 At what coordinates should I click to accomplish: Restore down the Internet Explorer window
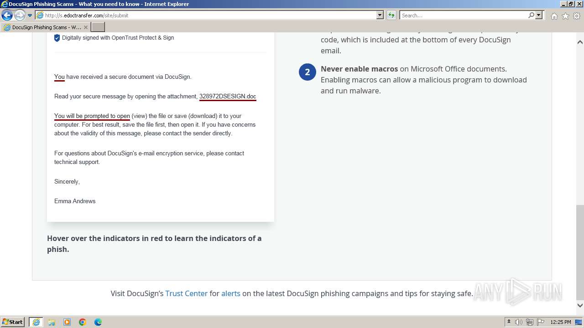tap(570, 4)
